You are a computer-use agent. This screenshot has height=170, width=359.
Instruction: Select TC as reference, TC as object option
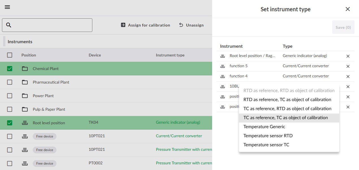286,117
